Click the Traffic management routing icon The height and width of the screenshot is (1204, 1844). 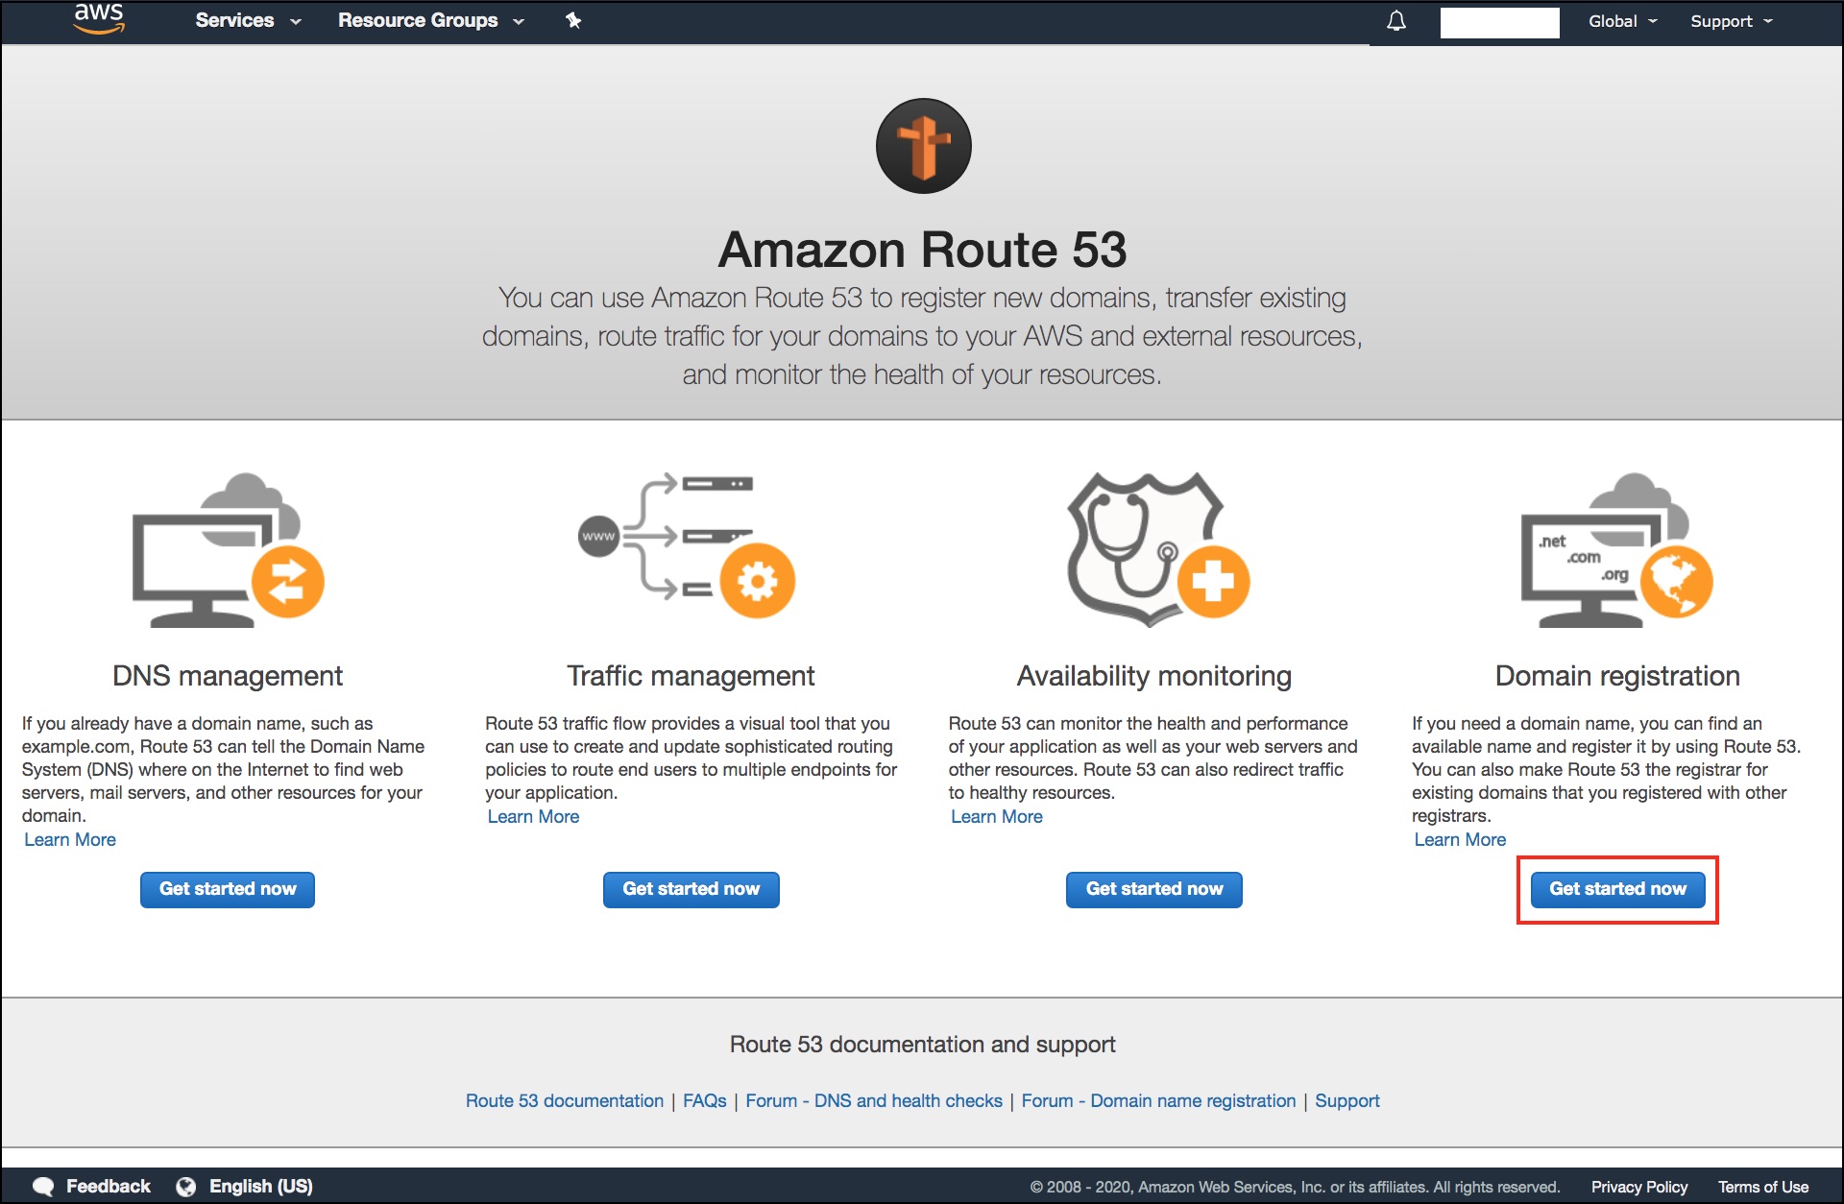pos(687,544)
